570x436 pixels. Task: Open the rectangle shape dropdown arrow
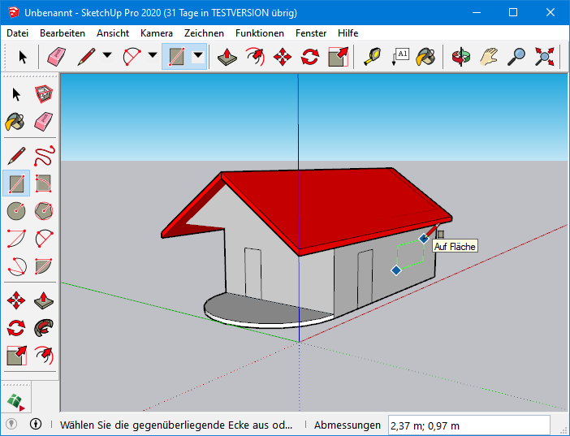tap(197, 56)
